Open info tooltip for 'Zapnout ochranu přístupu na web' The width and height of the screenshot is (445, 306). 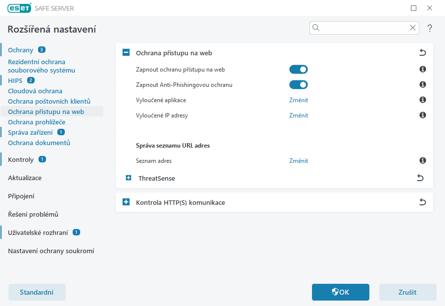click(x=422, y=69)
